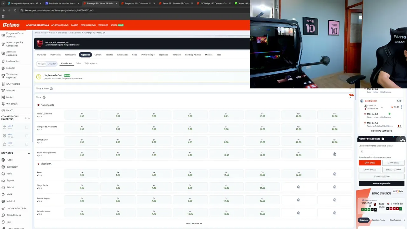This screenshot has width=407, height=229.
Task: Open the Jugadores market tab
Action: [x=85, y=55]
